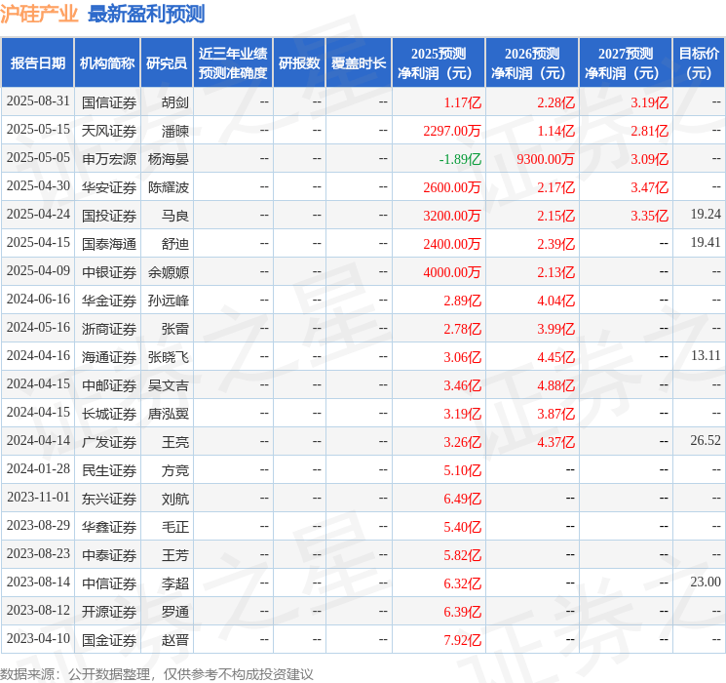Click the 1.17亿 profit value
This screenshot has width=726, height=683.
(463, 102)
